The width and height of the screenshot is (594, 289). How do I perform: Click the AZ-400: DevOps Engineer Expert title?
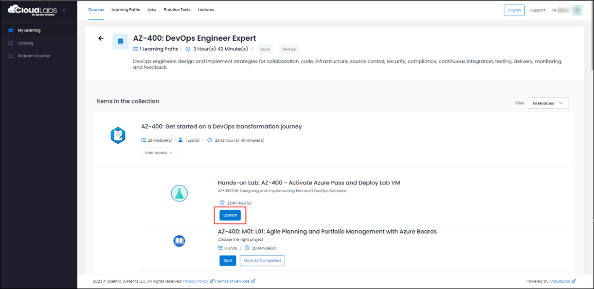click(195, 38)
